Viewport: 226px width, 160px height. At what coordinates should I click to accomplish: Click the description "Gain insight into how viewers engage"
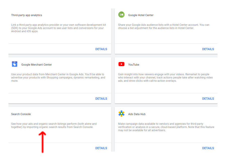click(165, 77)
